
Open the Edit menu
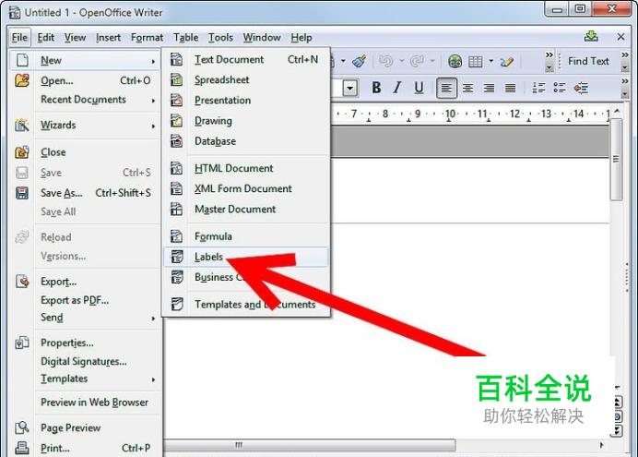45,38
